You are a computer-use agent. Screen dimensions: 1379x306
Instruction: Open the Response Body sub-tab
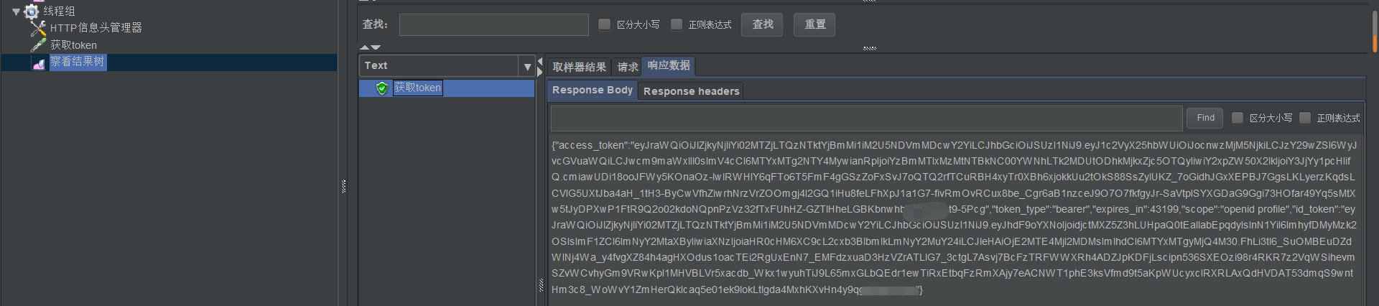pos(593,91)
